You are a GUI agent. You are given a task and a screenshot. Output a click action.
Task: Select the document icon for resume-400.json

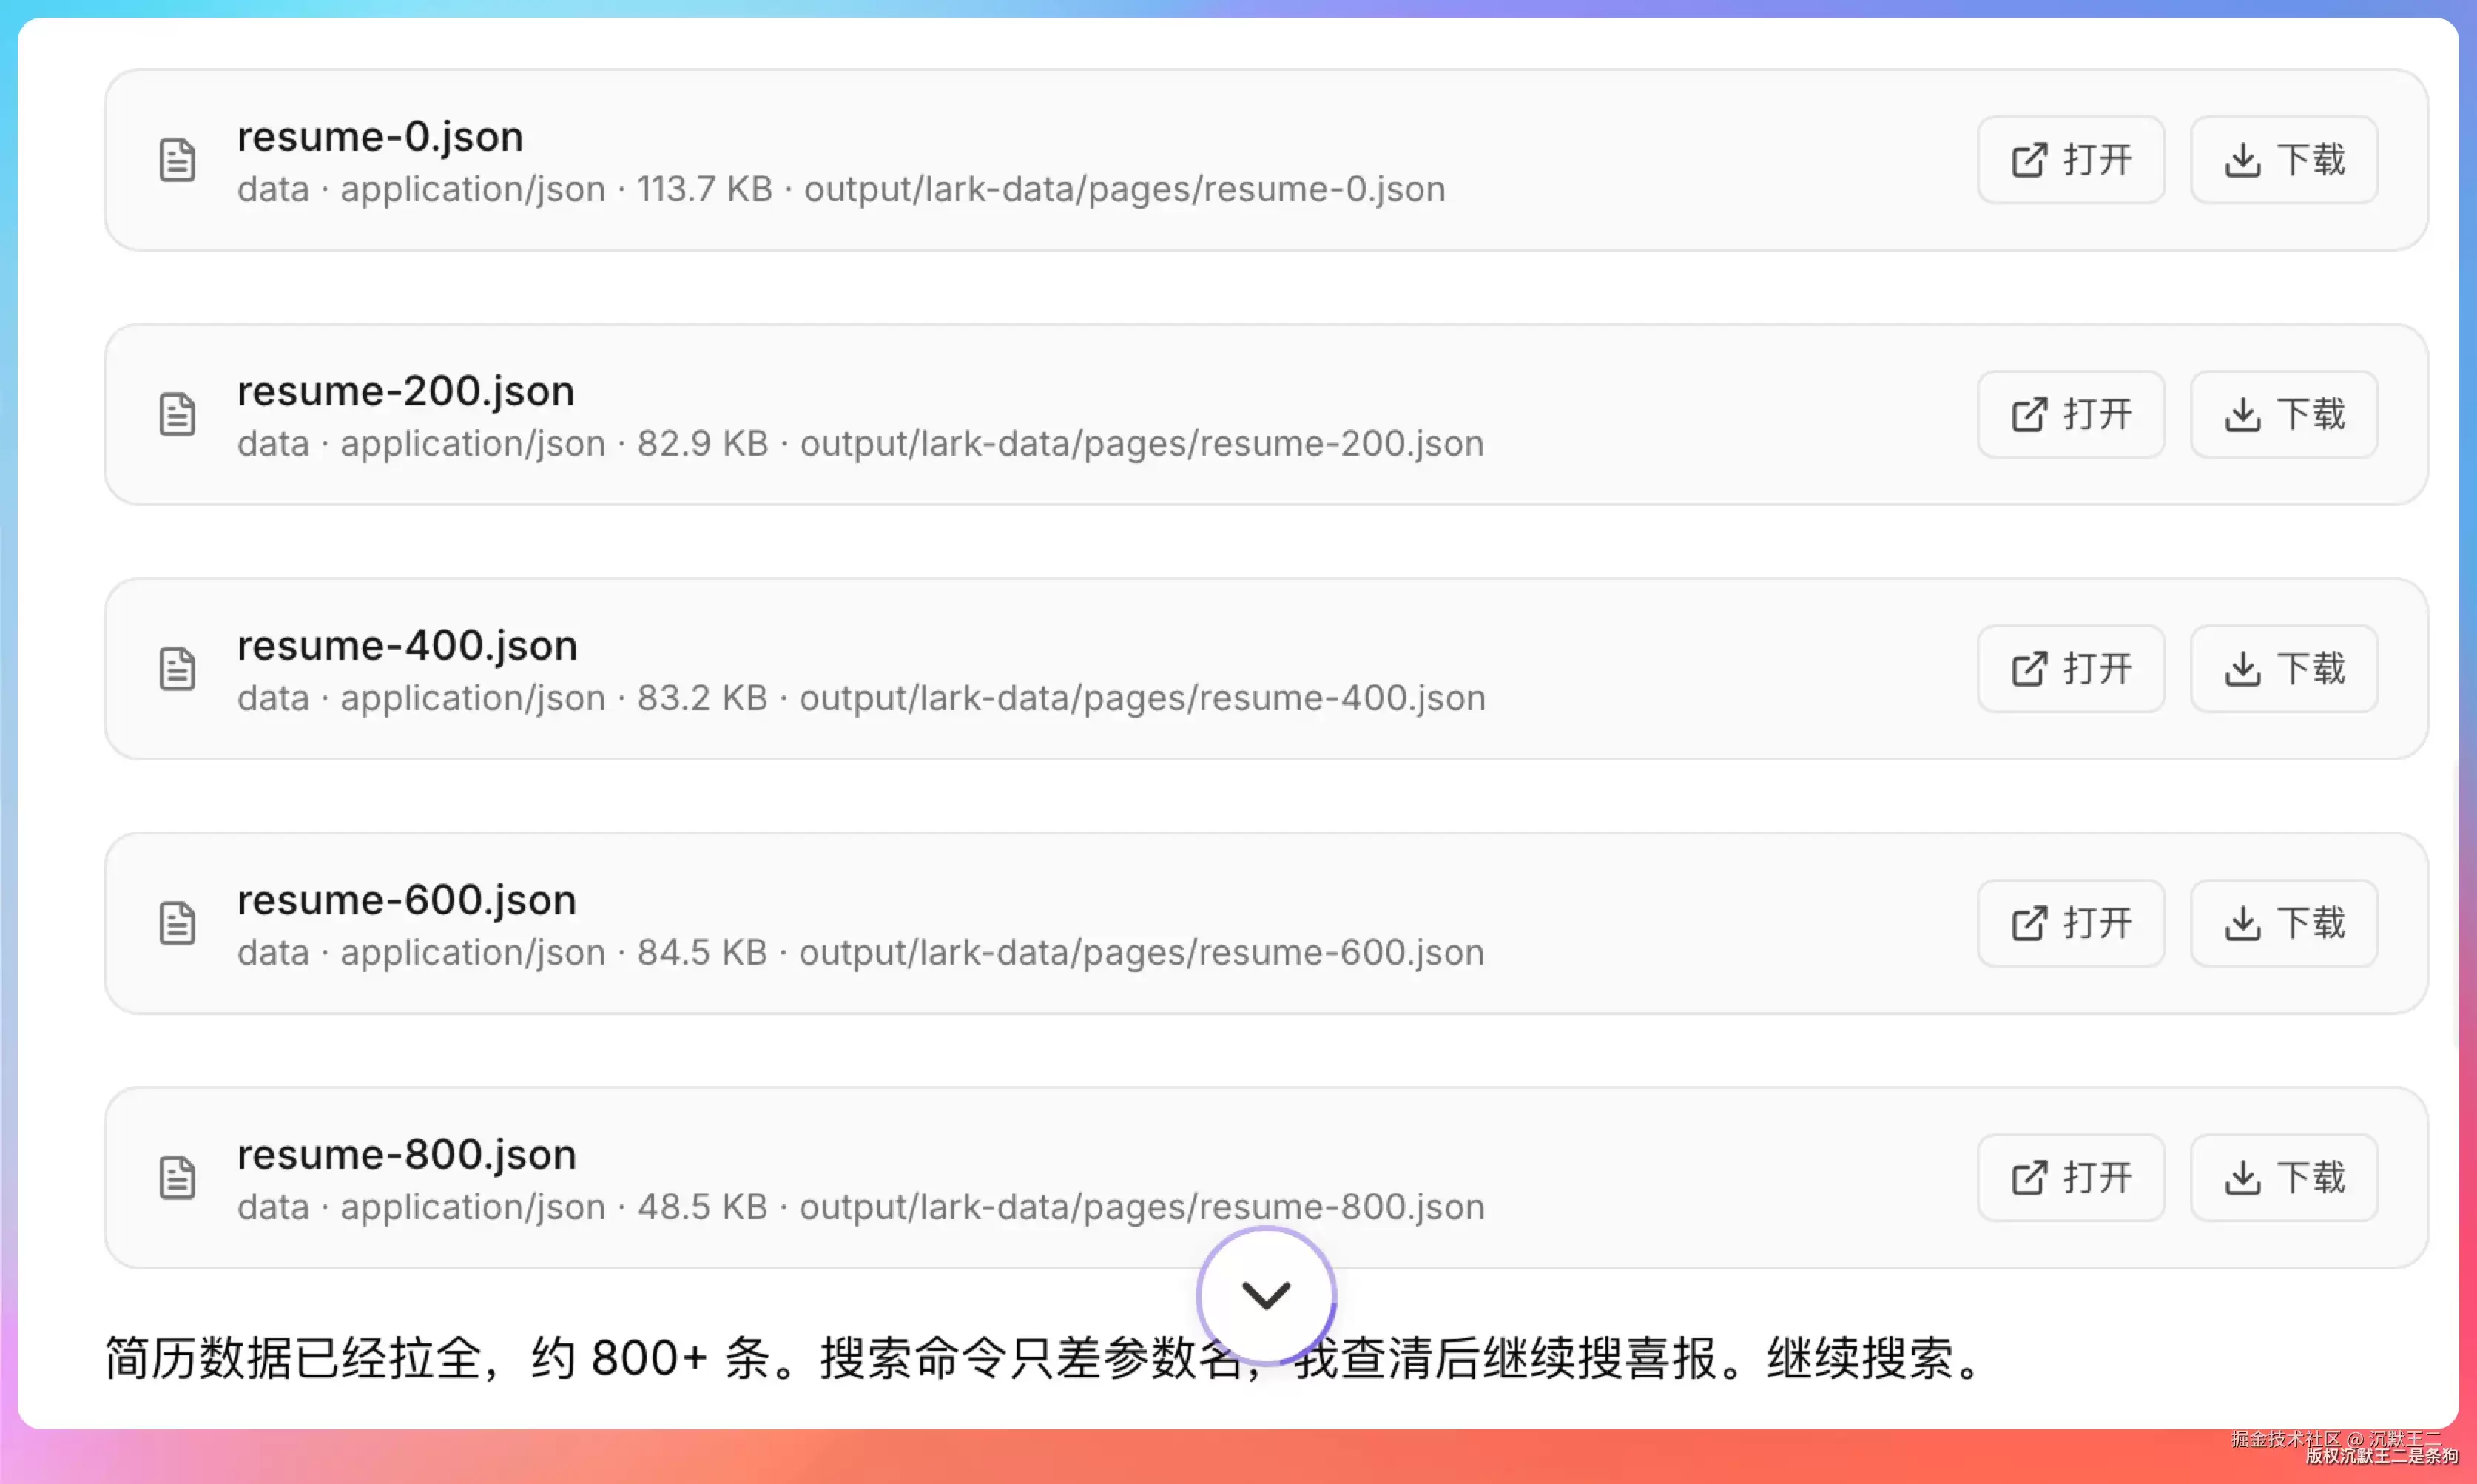point(178,669)
